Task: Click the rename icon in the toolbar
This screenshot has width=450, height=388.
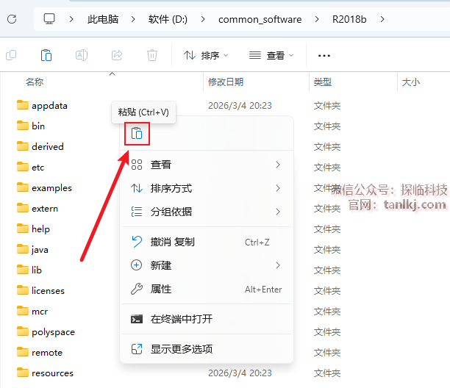Action: pyautogui.click(x=82, y=55)
